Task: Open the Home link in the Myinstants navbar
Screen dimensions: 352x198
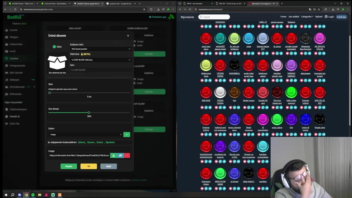Action: click(x=283, y=17)
